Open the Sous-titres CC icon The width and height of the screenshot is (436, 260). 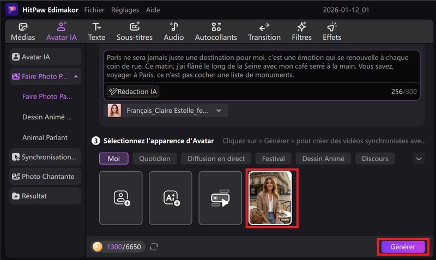pos(135,27)
